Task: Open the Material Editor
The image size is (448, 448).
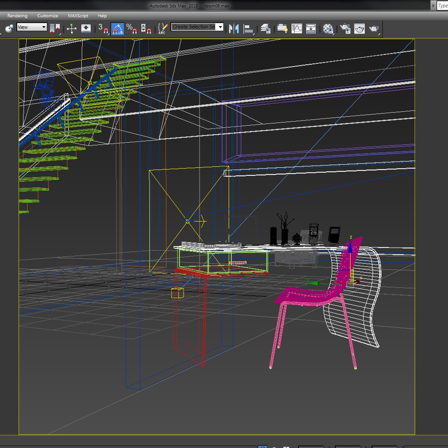Action: (x=328, y=29)
